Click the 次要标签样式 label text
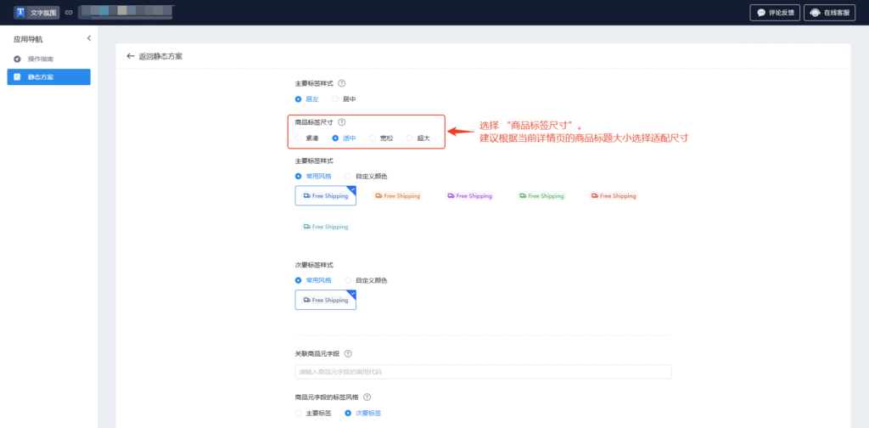 click(x=314, y=265)
